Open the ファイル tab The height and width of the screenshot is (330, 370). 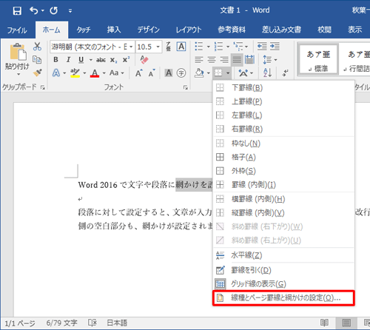coord(17,30)
